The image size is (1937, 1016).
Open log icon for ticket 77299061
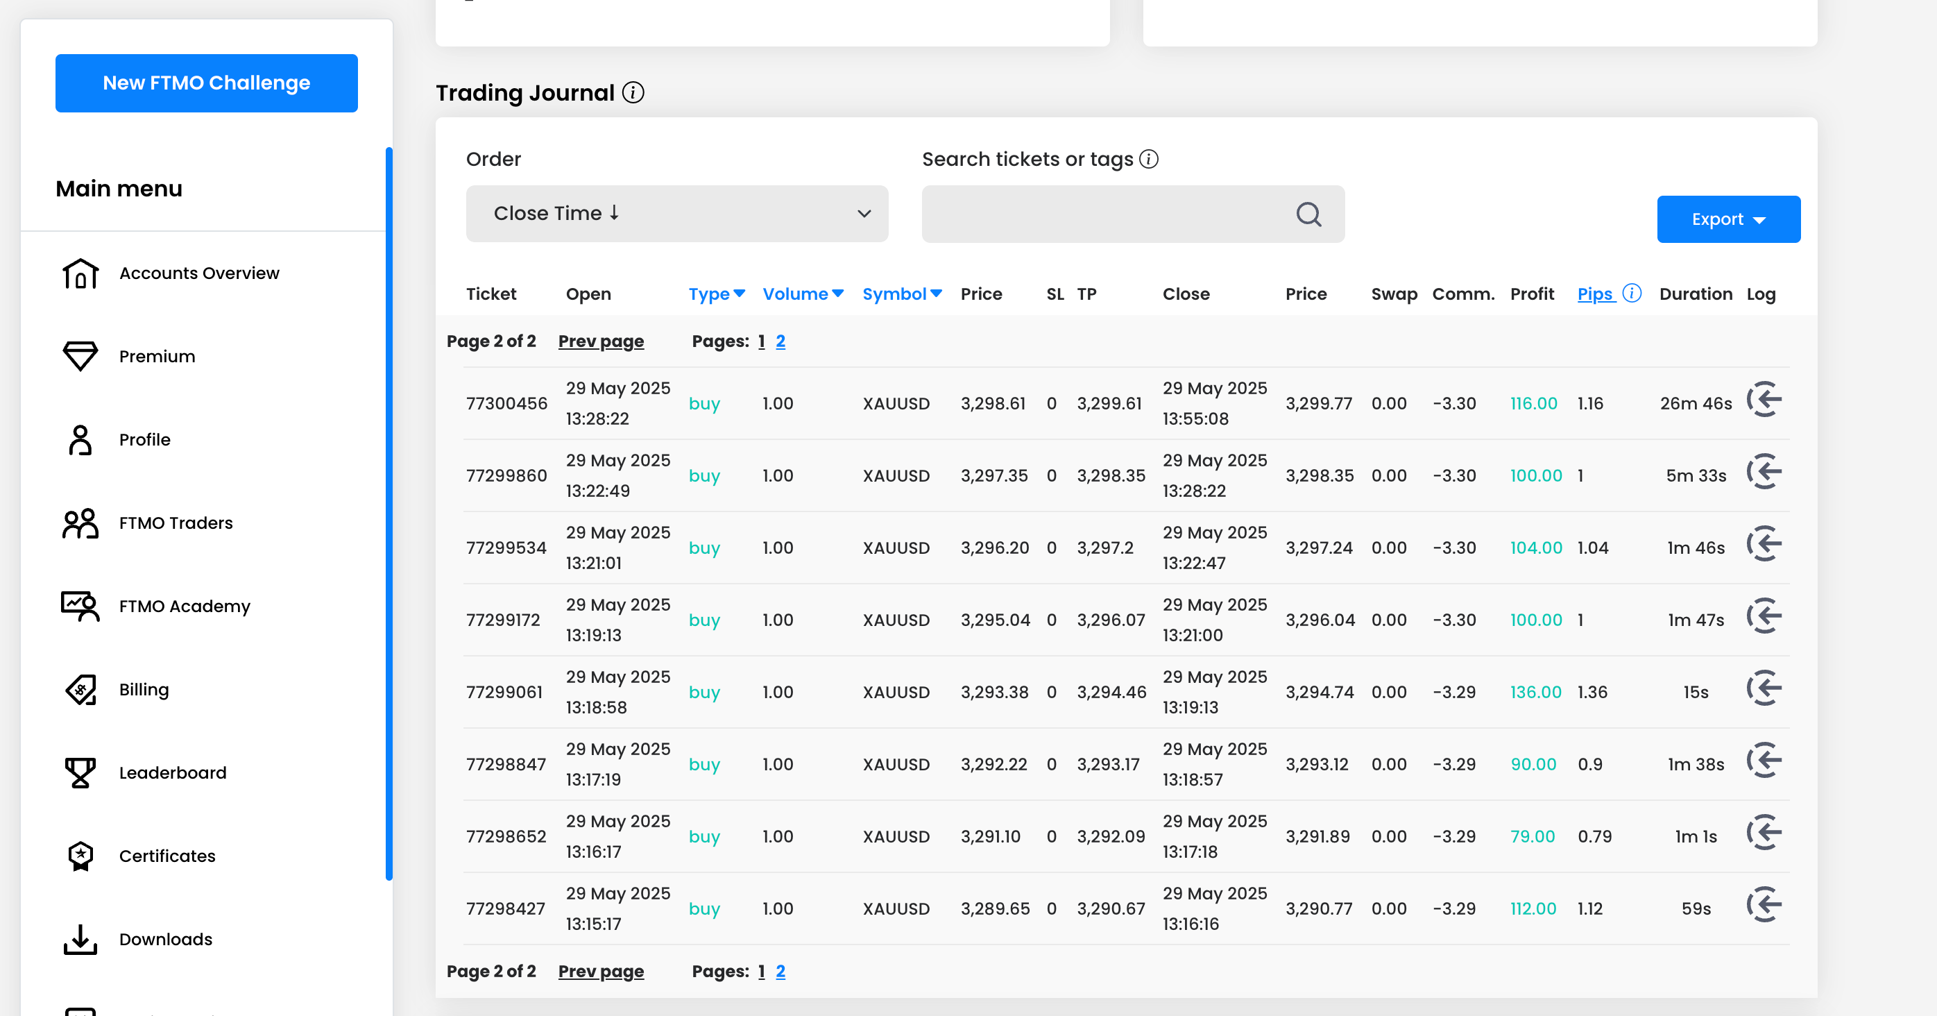(x=1764, y=688)
